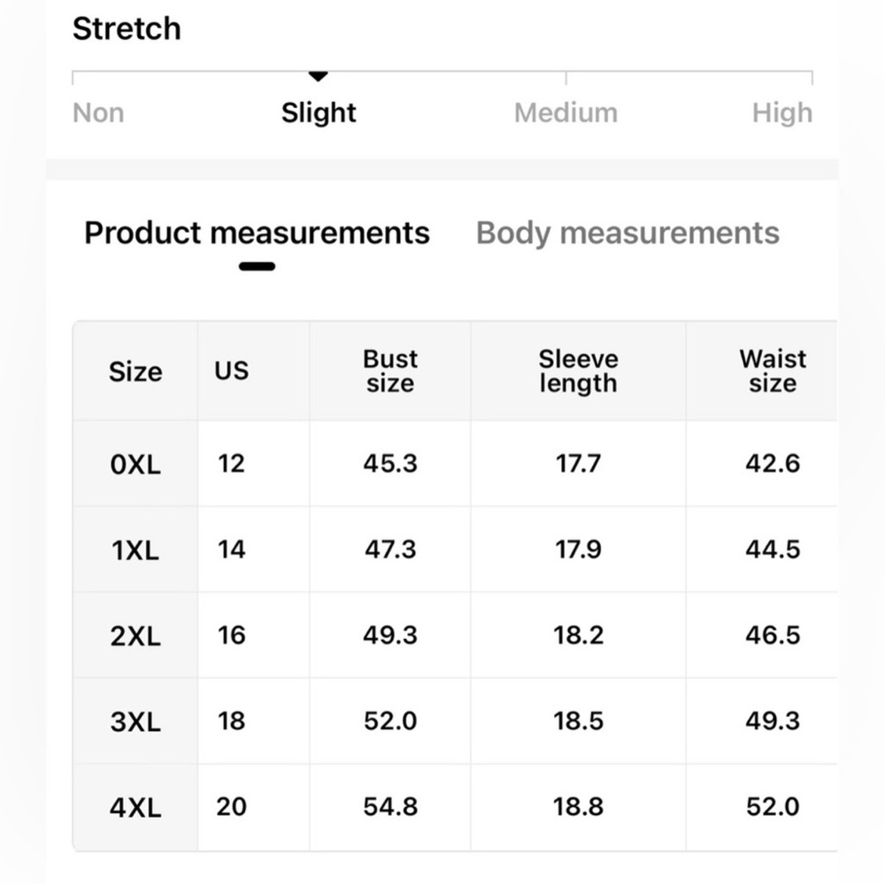The image size is (885, 885).
Task: Click the Bust size column header
Action: pos(390,371)
